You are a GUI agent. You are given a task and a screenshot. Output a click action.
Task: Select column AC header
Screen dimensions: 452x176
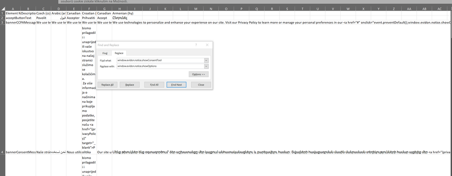coord(439,9)
